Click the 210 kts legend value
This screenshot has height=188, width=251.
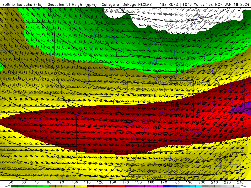tap(215, 182)
